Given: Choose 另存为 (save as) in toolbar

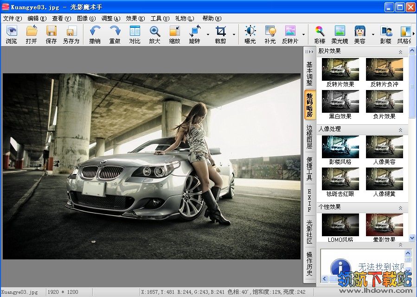Looking at the screenshot, I should tap(71, 35).
